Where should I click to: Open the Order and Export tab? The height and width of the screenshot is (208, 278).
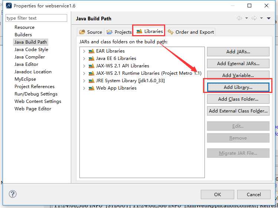tap(191, 32)
